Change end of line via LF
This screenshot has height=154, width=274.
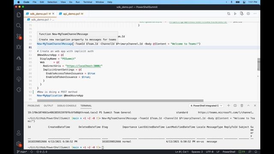[218, 152]
